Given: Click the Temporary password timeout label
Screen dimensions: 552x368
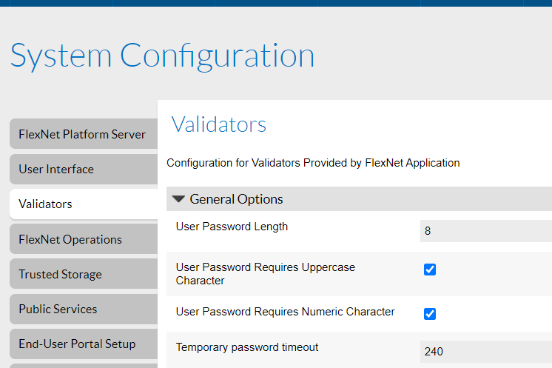Looking at the screenshot, I should pos(247,347).
